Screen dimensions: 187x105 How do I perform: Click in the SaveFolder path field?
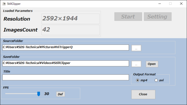pyautogui.click(x=65, y=63)
